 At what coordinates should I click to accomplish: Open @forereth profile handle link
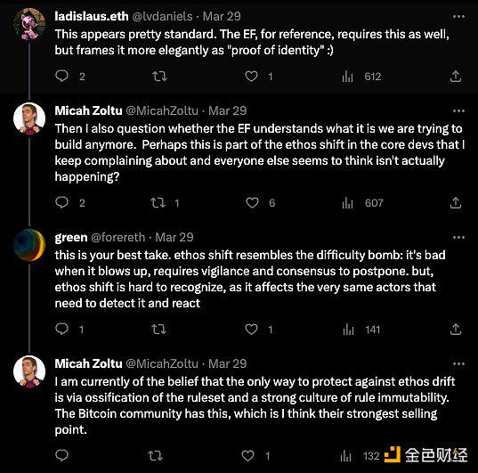tap(118, 237)
